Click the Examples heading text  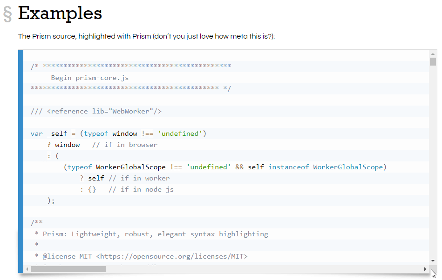[60, 13]
